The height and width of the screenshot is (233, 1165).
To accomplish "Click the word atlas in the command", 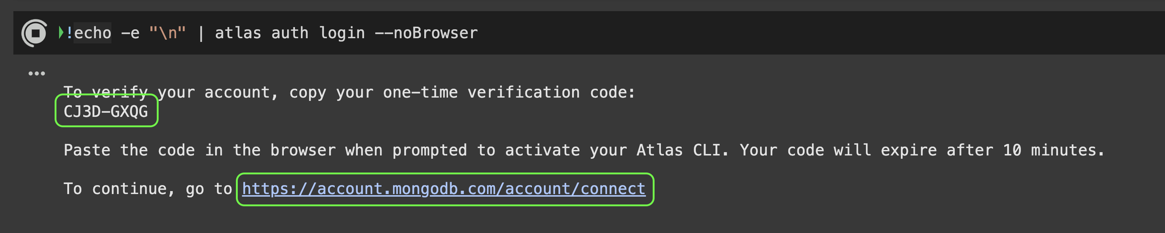I will tap(238, 33).
